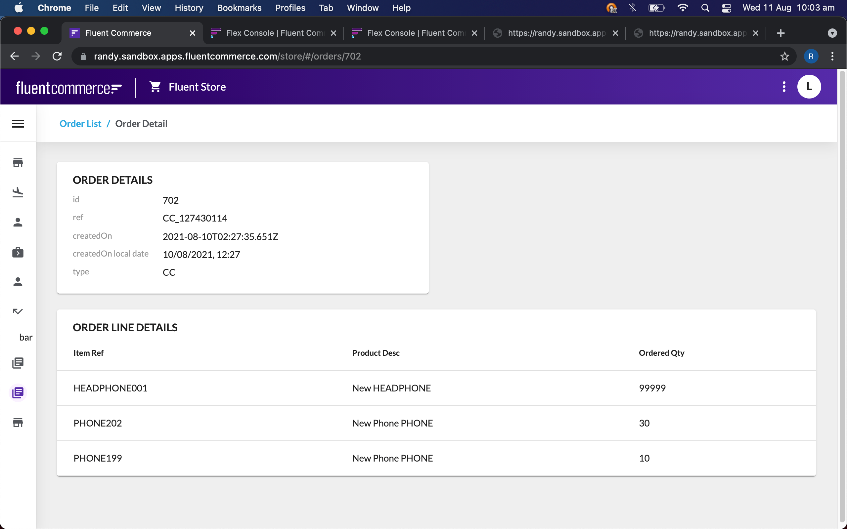
Task: Go back to Order List
Action: pyautogui.click(x=80, y=124)
